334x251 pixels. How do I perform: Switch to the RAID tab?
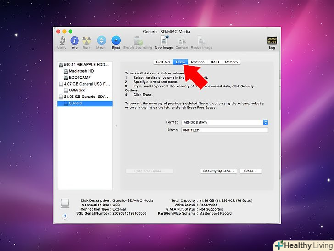215,62
